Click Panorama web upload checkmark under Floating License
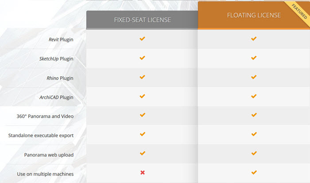310x183 pixels. tap(254, 153)
